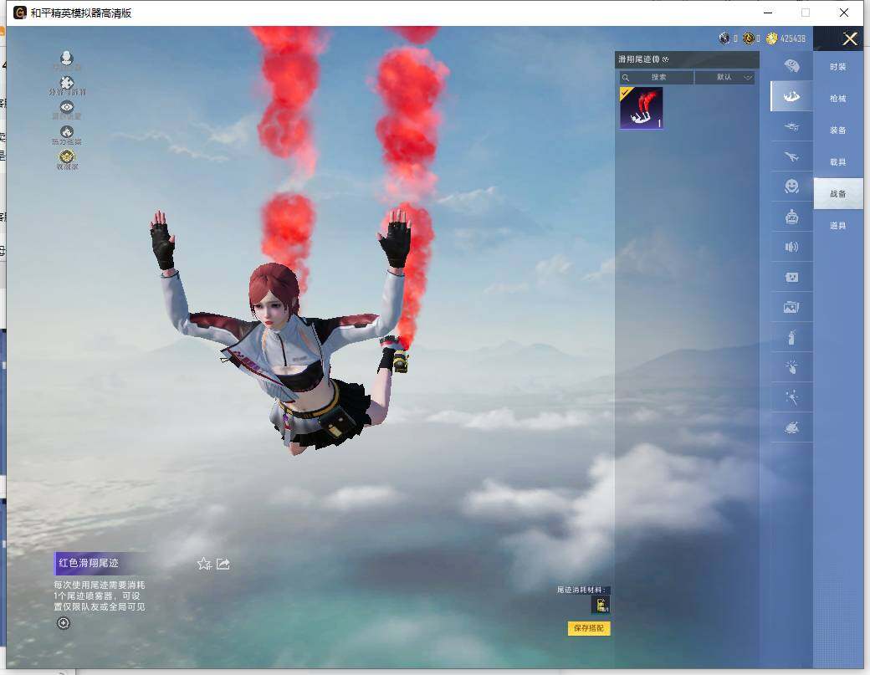Image resolution: width=870 pixels, height=675 pixels.
Task: Open the robot helmet subcategory icon
Action: pos(791,217)
